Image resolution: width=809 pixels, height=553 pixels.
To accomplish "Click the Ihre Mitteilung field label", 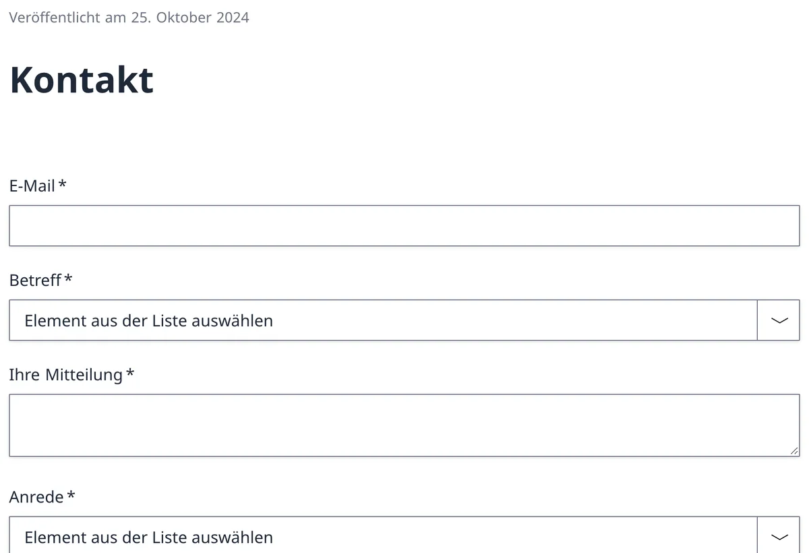I will pyautogui.click(x=66, y=374).
